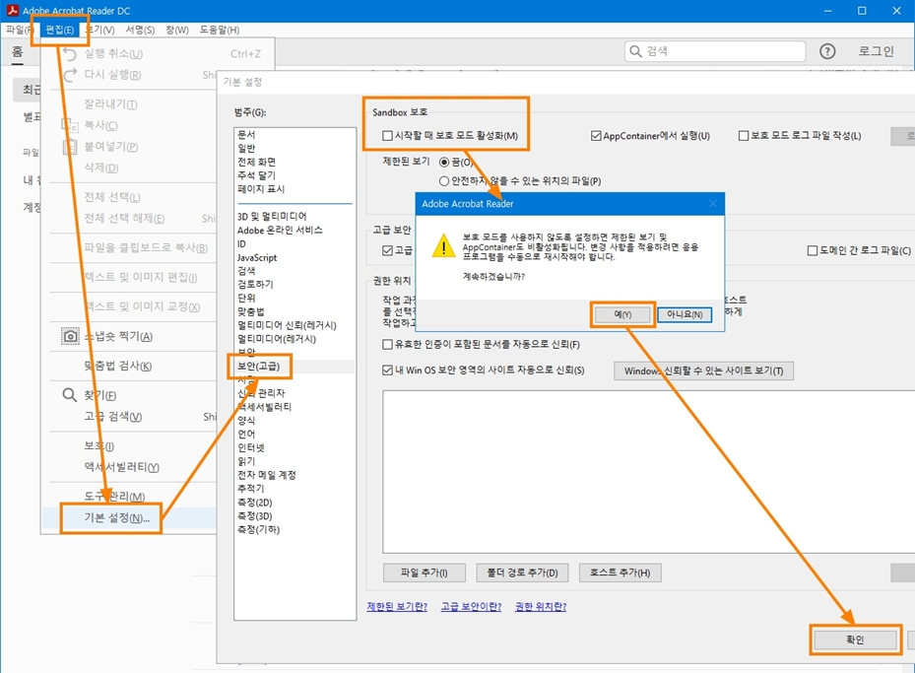Open the 편집 menu

(x=60, y=30)
